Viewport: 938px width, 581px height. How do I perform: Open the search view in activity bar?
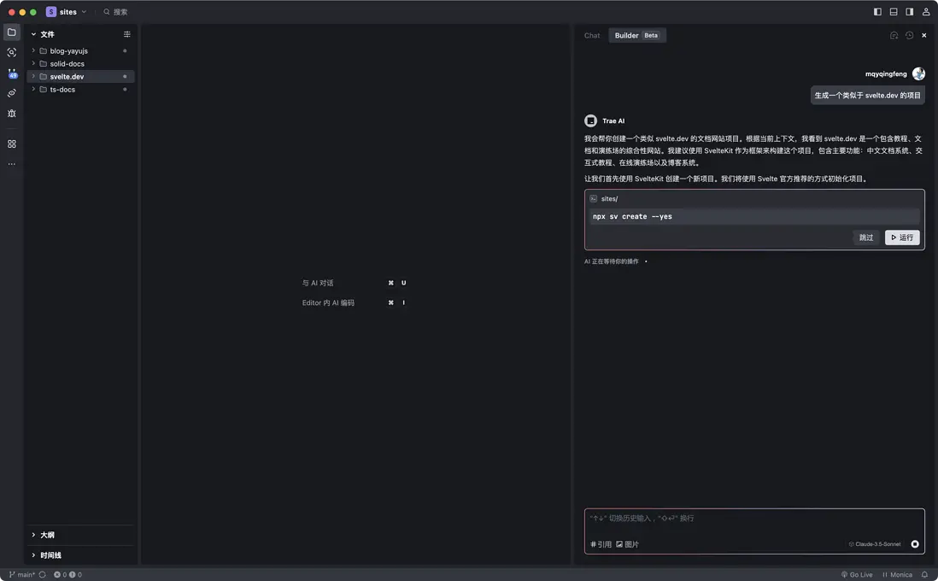coord(11,53)
